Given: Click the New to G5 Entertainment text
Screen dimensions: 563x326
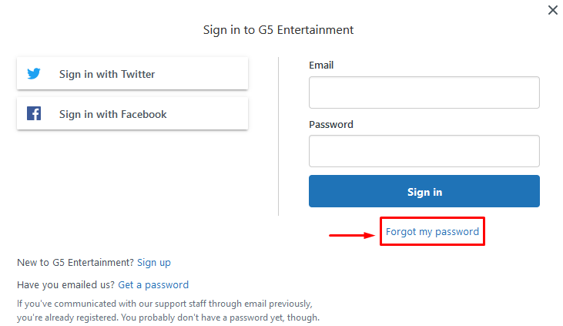Looking at the screenshot, I should click(75, 263).
